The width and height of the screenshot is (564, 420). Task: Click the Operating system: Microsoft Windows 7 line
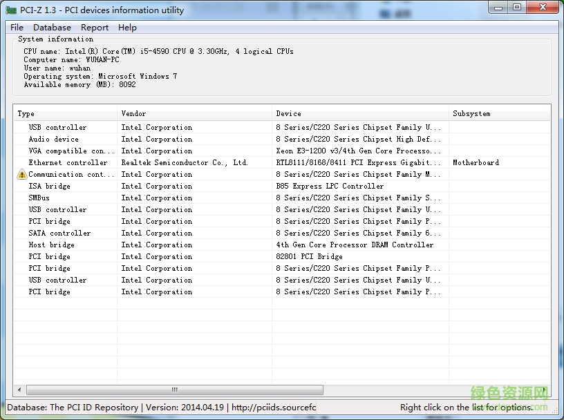[x=100, y=76]
